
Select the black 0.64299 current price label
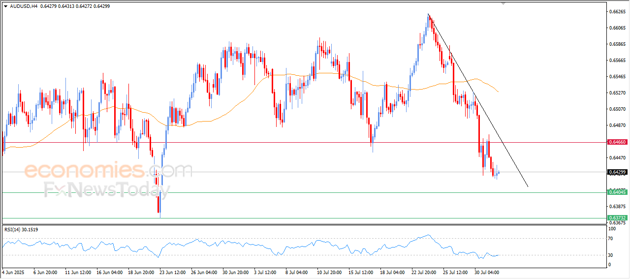pyautogui.click(x=617, y=173)
